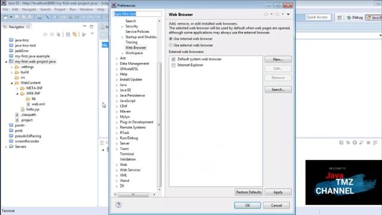Expand the META-INF folder

pyautogui.click(x=17, y=88)
